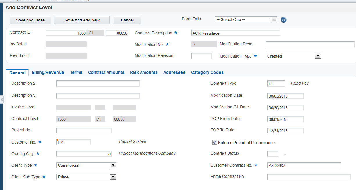Switch to the Billing/Revenue tab
Screen dimensions: 356x190
pos(48,72)
